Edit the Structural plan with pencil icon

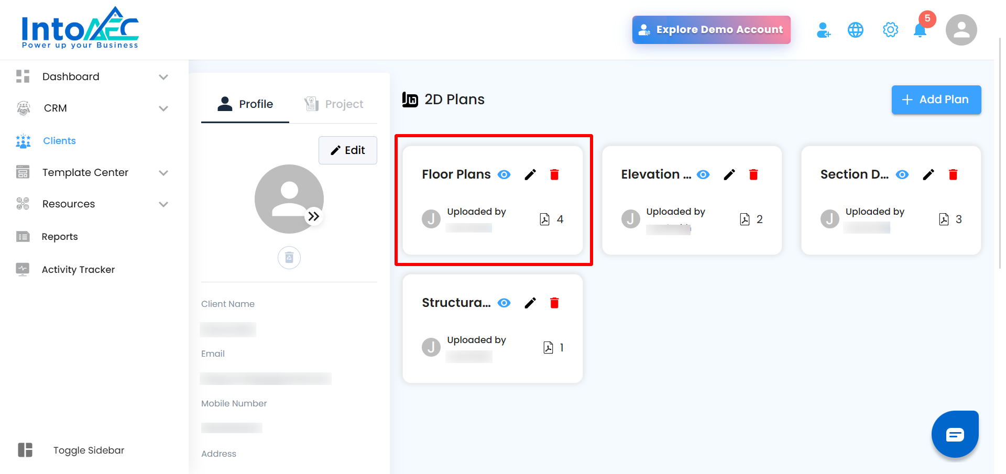pos(530,303)
